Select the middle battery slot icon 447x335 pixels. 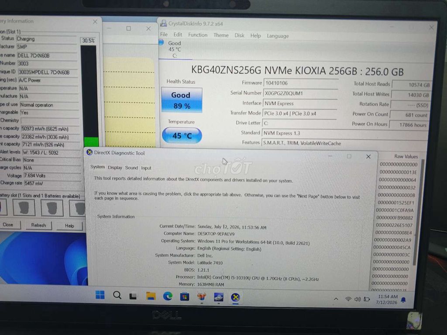tap(52, 208)
